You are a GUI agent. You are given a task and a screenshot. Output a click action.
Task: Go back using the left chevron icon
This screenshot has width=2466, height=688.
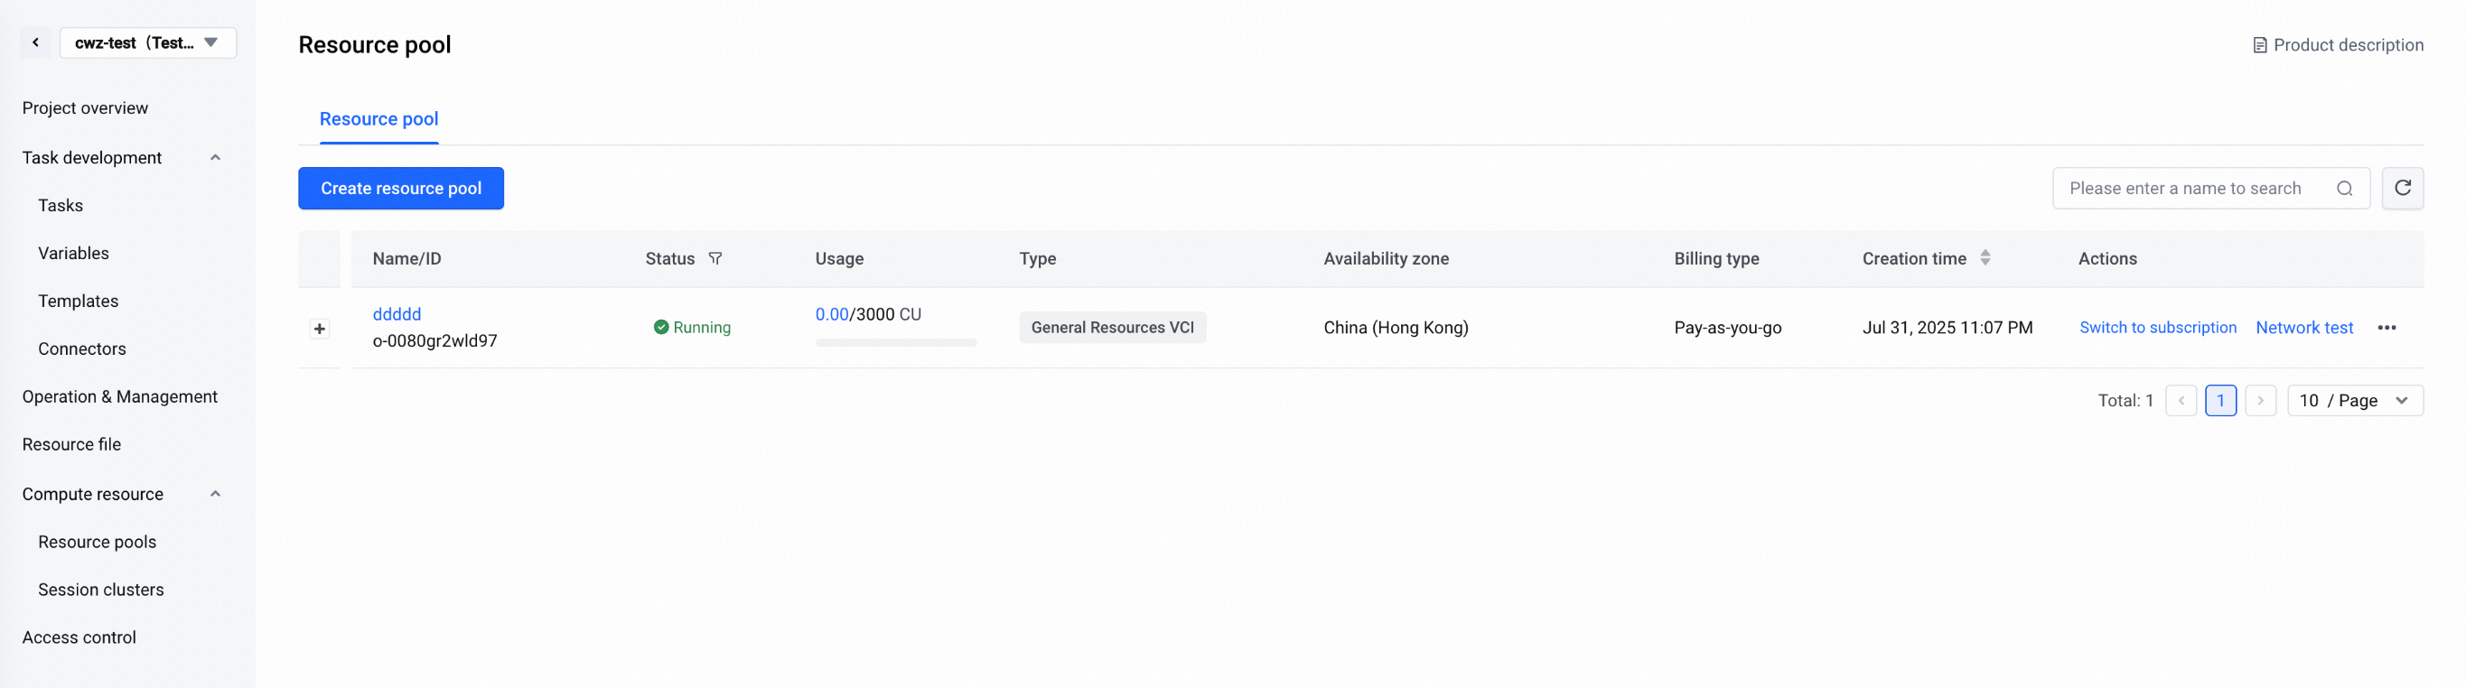(x=35, y=43)
